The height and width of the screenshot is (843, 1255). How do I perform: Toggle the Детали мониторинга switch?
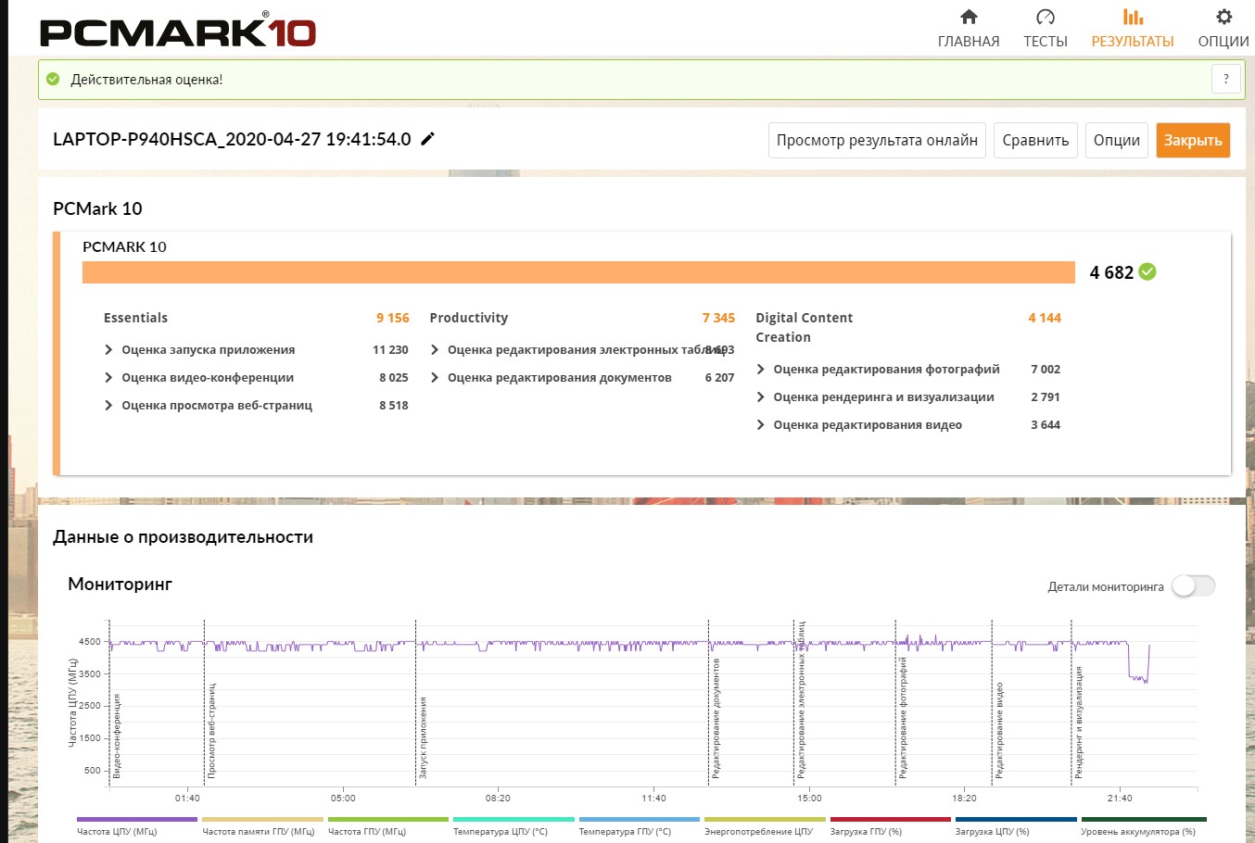[x=1193, y=585]
